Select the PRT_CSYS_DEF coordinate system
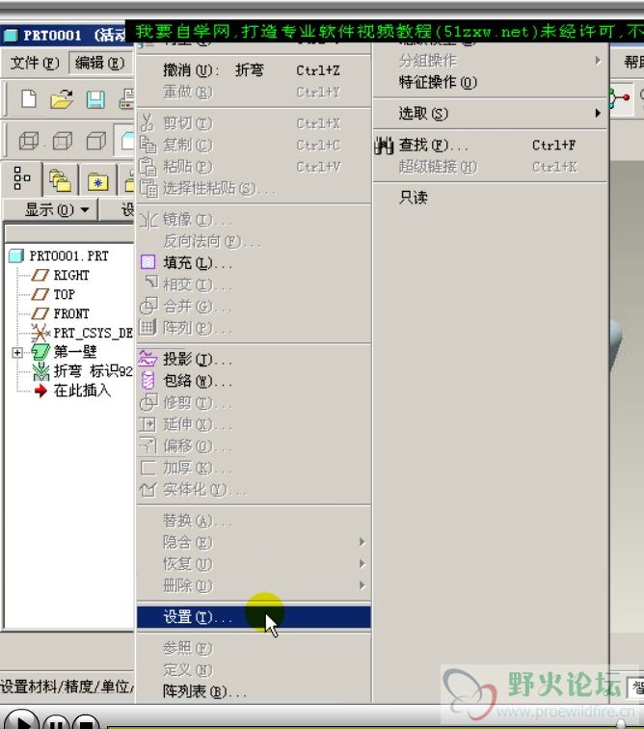The width and height of the screenshot is (644, 729). pos(93,333)
